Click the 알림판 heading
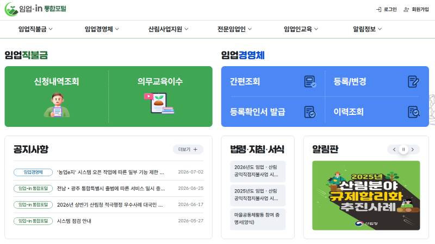Image resolution: width=435 pixels, height=244 pixels. 325,150
